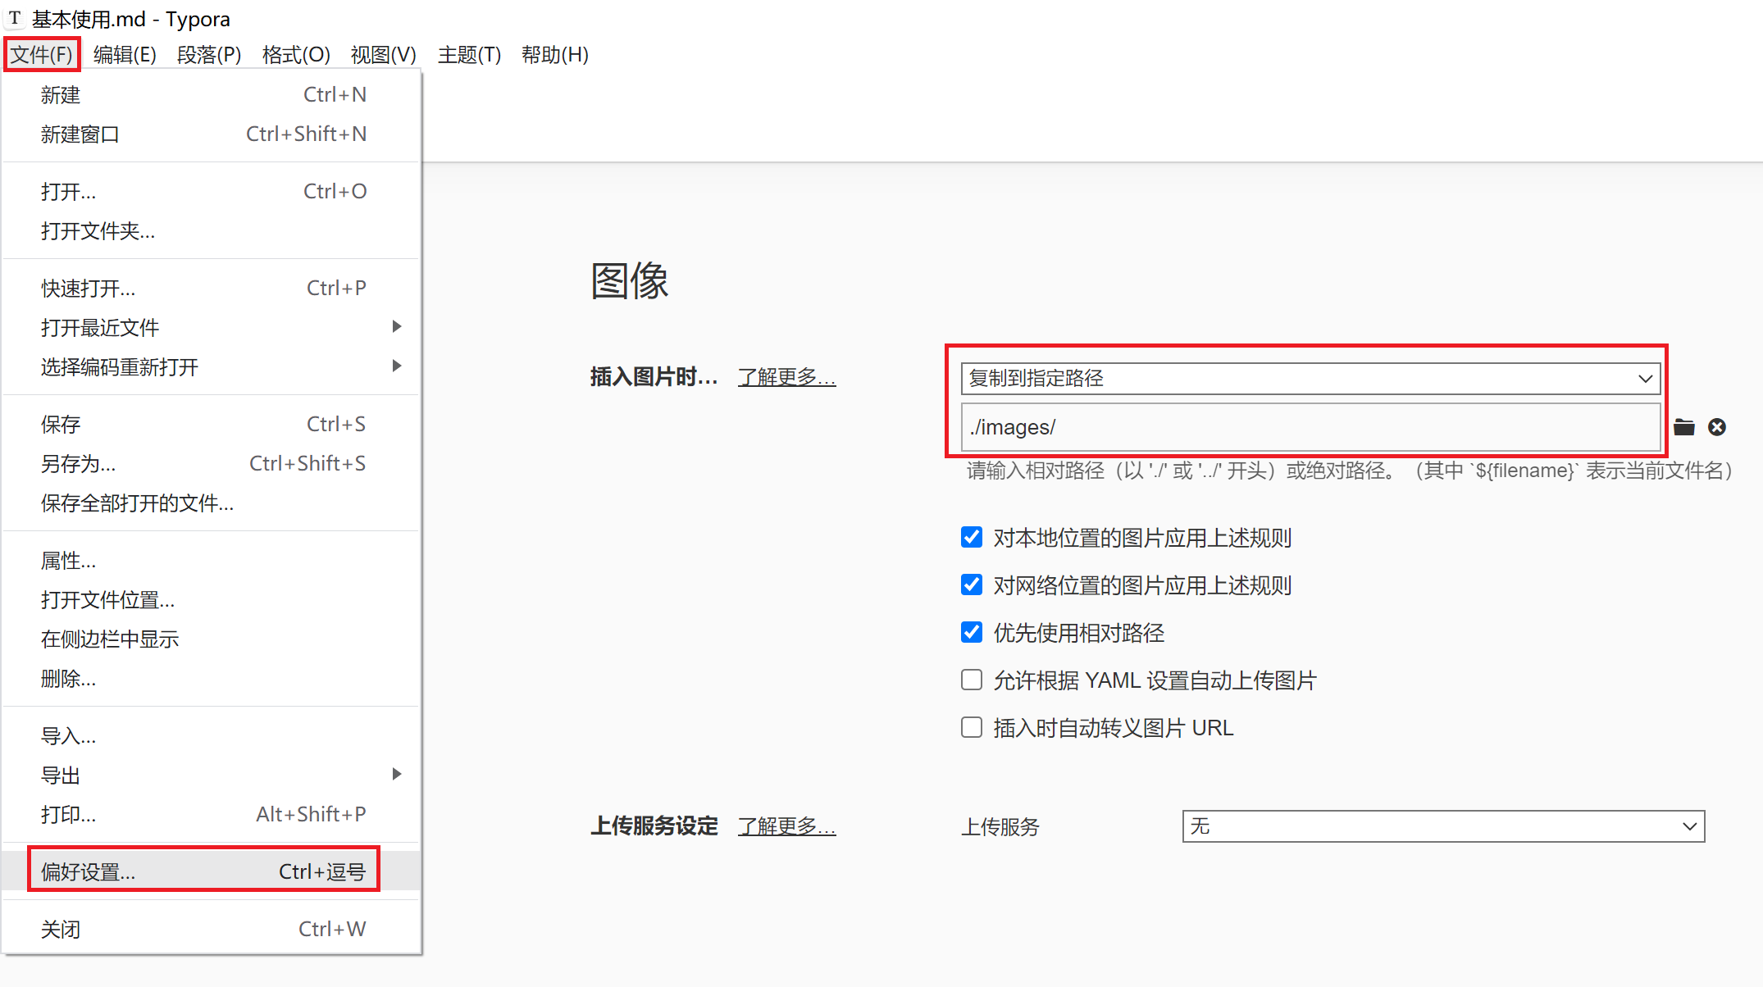Select 关闭 with Ctrl+W shortcut
The width and height of the screenshot is (1763, 987).
212,930
